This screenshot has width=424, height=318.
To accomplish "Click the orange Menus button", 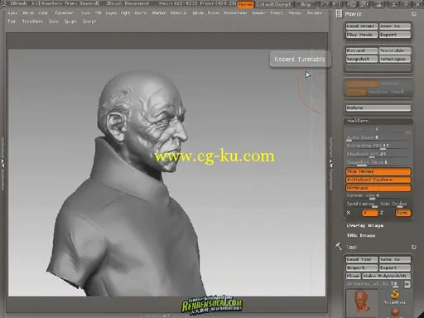I will [x=245, y=4].
